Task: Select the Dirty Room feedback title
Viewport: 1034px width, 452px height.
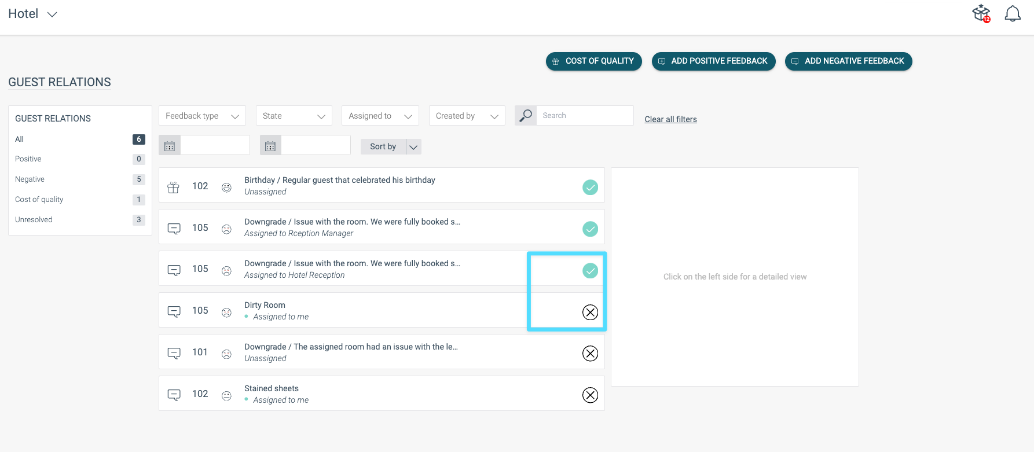Action: click(x=265, y=305)
